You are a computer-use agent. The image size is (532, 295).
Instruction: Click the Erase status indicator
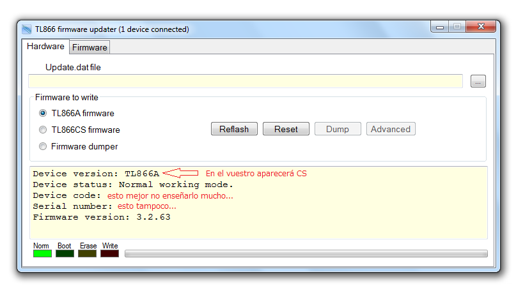click(87, 253)
